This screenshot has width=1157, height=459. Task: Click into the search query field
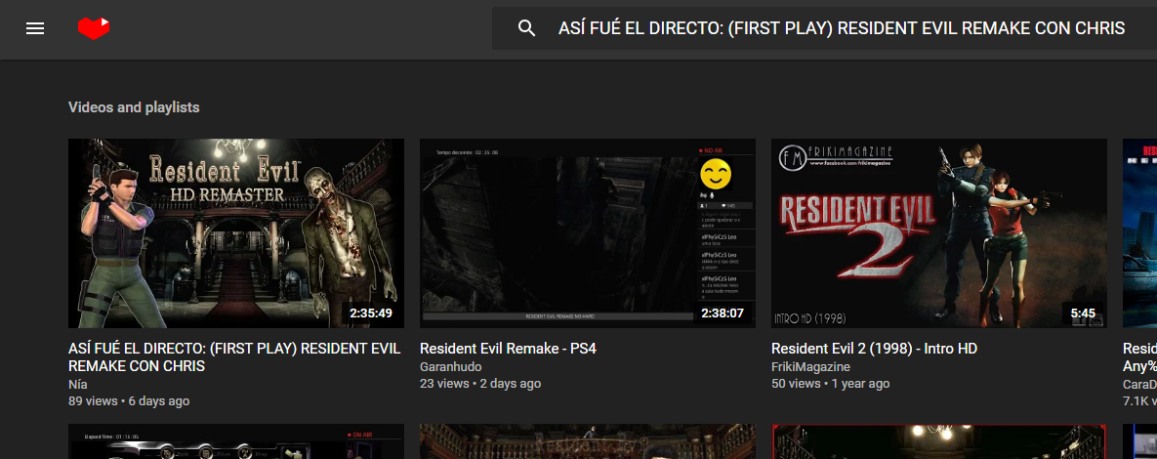coord(842,28)
